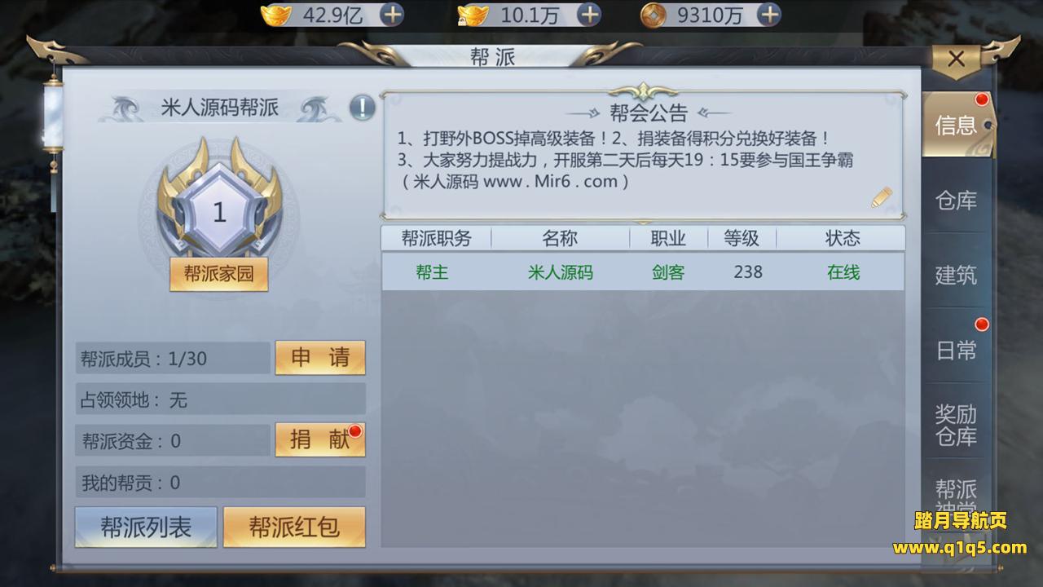Open the 建筑 tab
The height and width of the screenshot is (587, 1043).
coord(956,276)
